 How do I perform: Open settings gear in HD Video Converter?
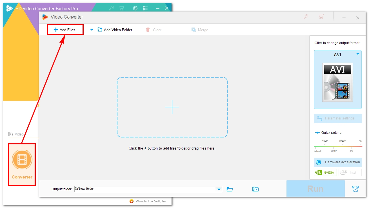[x=135, y=8]
